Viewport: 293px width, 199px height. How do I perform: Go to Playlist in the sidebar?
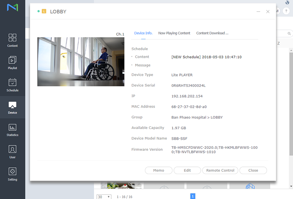click(x=12, y=62)
